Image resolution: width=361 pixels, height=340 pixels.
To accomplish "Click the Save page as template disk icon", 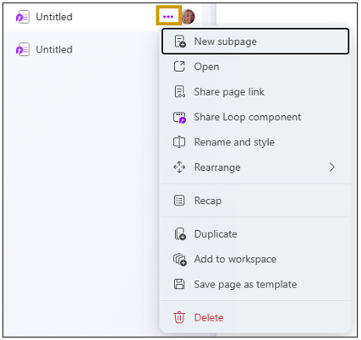I will [x=179, y=284].
